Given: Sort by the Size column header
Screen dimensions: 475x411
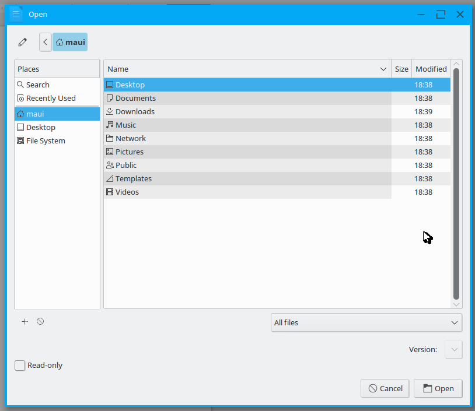Looking at the screenshot, I should (401, 69).
